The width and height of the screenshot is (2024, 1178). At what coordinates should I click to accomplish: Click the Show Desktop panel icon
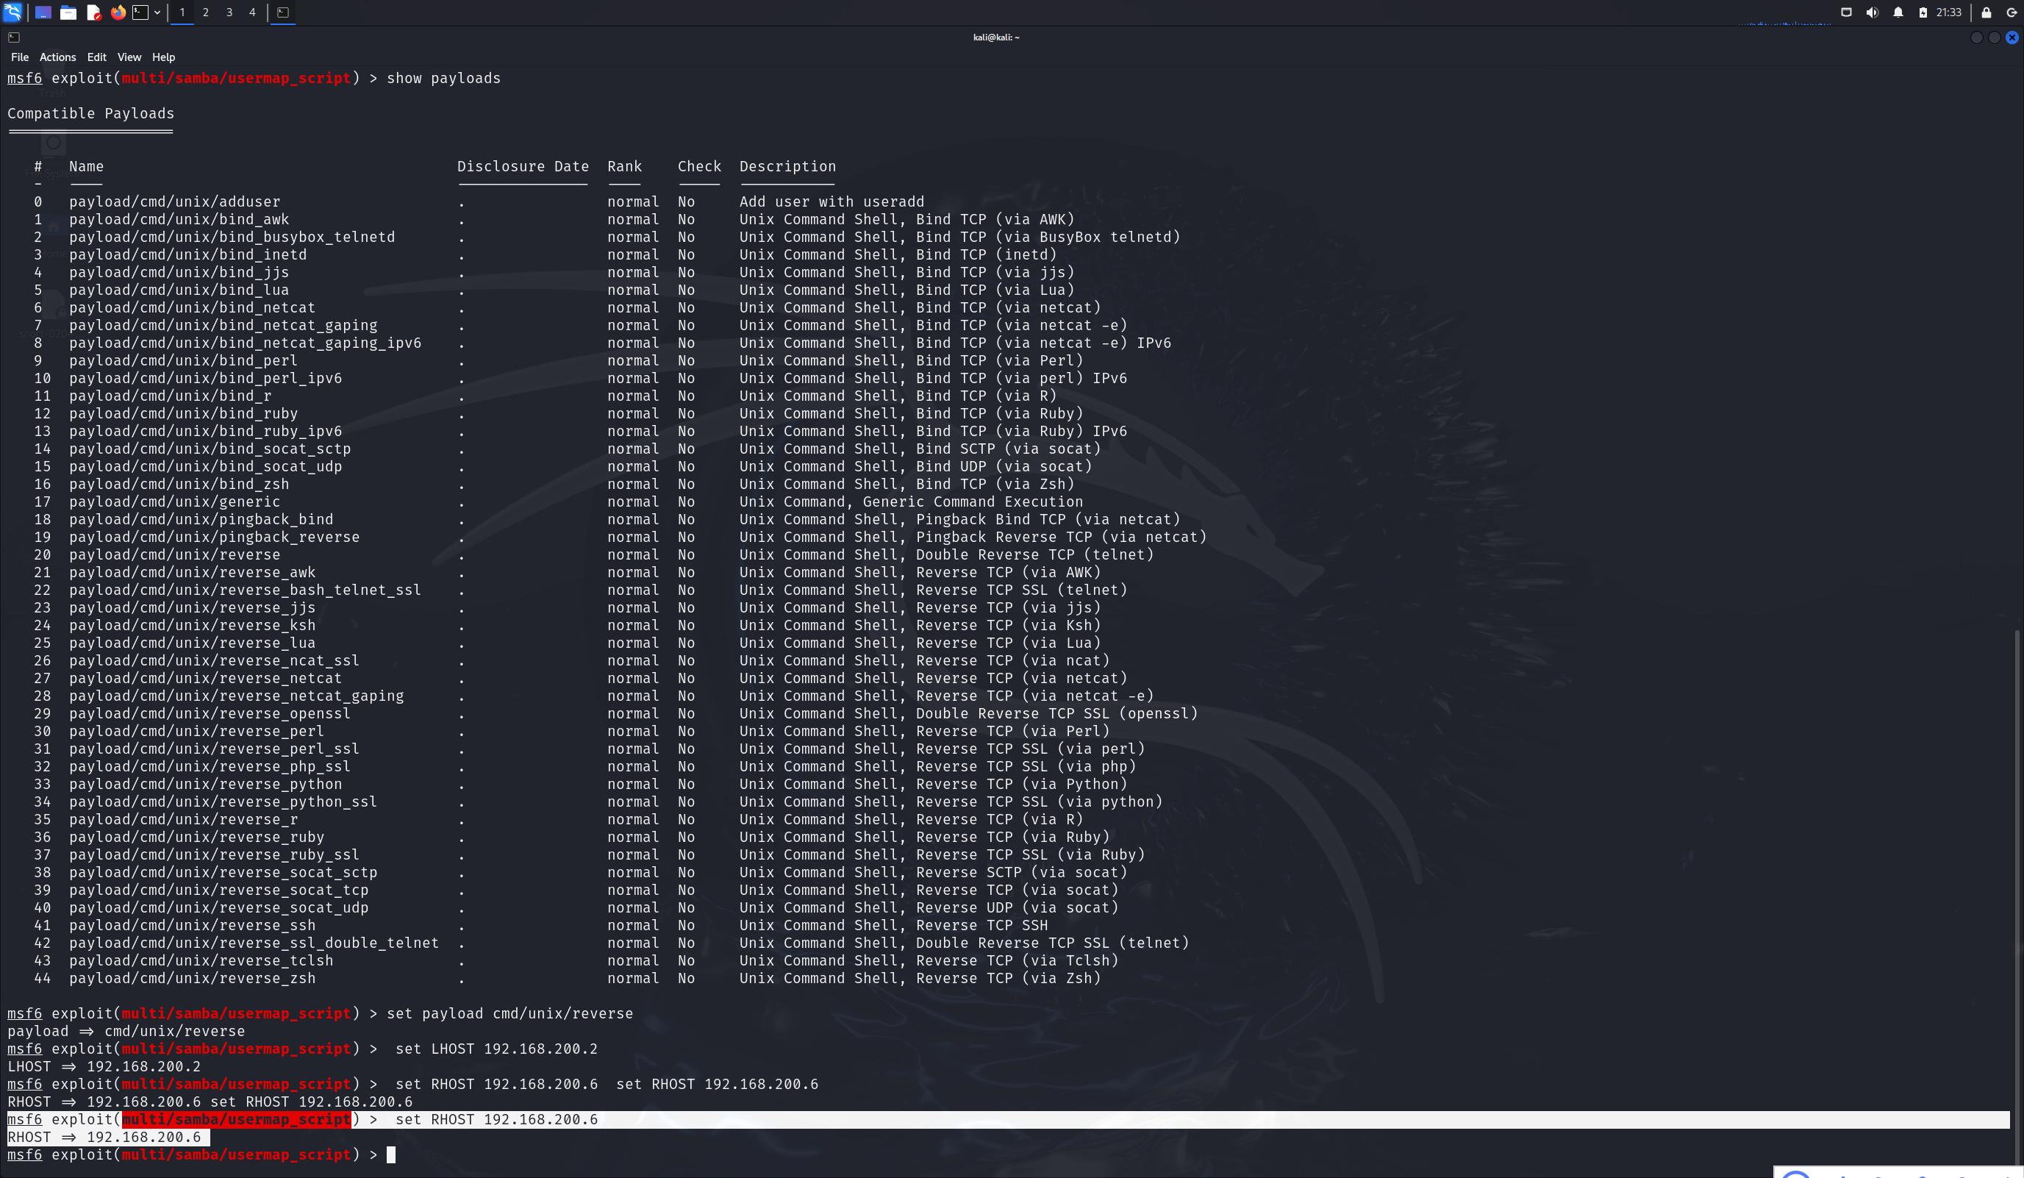click(43, 12)
